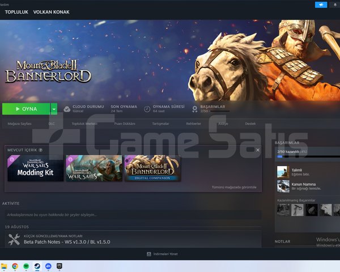Open the dropdown arrow beside OYNA
Screen dimensions: 340x272
[54, 109]
